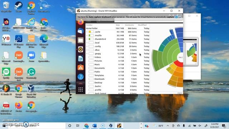The width and height of the screenshot is (229, 129).
Task: Select the Desktop folder row
Action: [118, 83]
